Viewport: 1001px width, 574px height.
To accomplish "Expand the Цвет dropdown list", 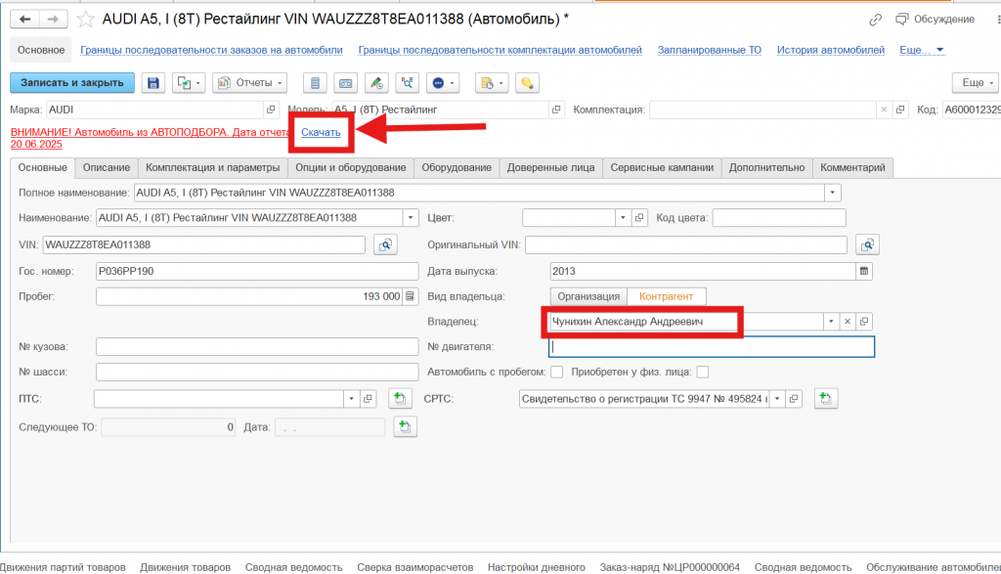I will pyautogui.click(x=622, y=217).
